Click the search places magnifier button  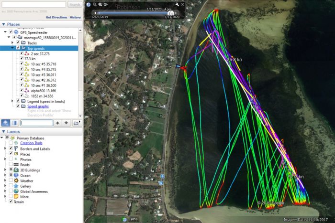[x=6, y=123]
